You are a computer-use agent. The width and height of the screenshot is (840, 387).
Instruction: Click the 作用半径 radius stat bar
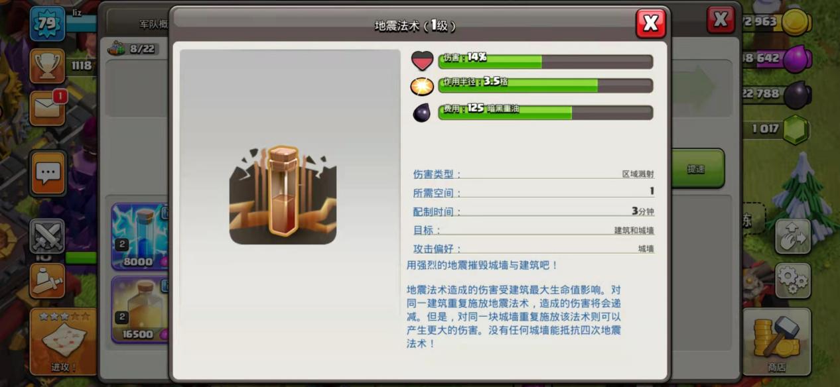tap(545, 85)
